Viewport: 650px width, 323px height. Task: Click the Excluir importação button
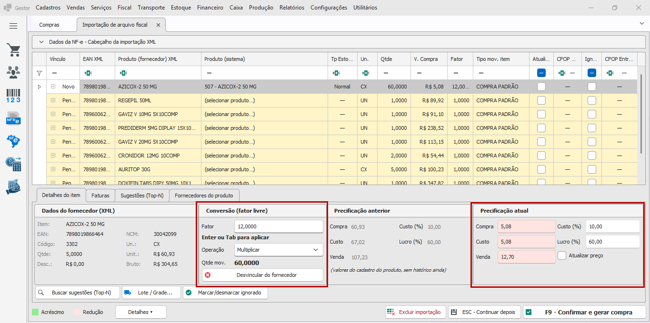416,312
